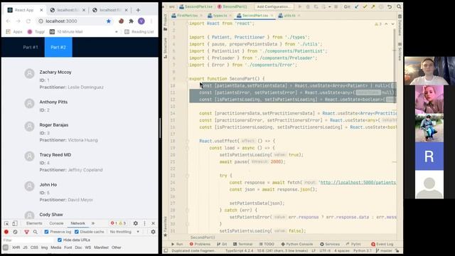Click XHR network filter type
The width and height of the screenshot is (455, 256).
(16, 247)
